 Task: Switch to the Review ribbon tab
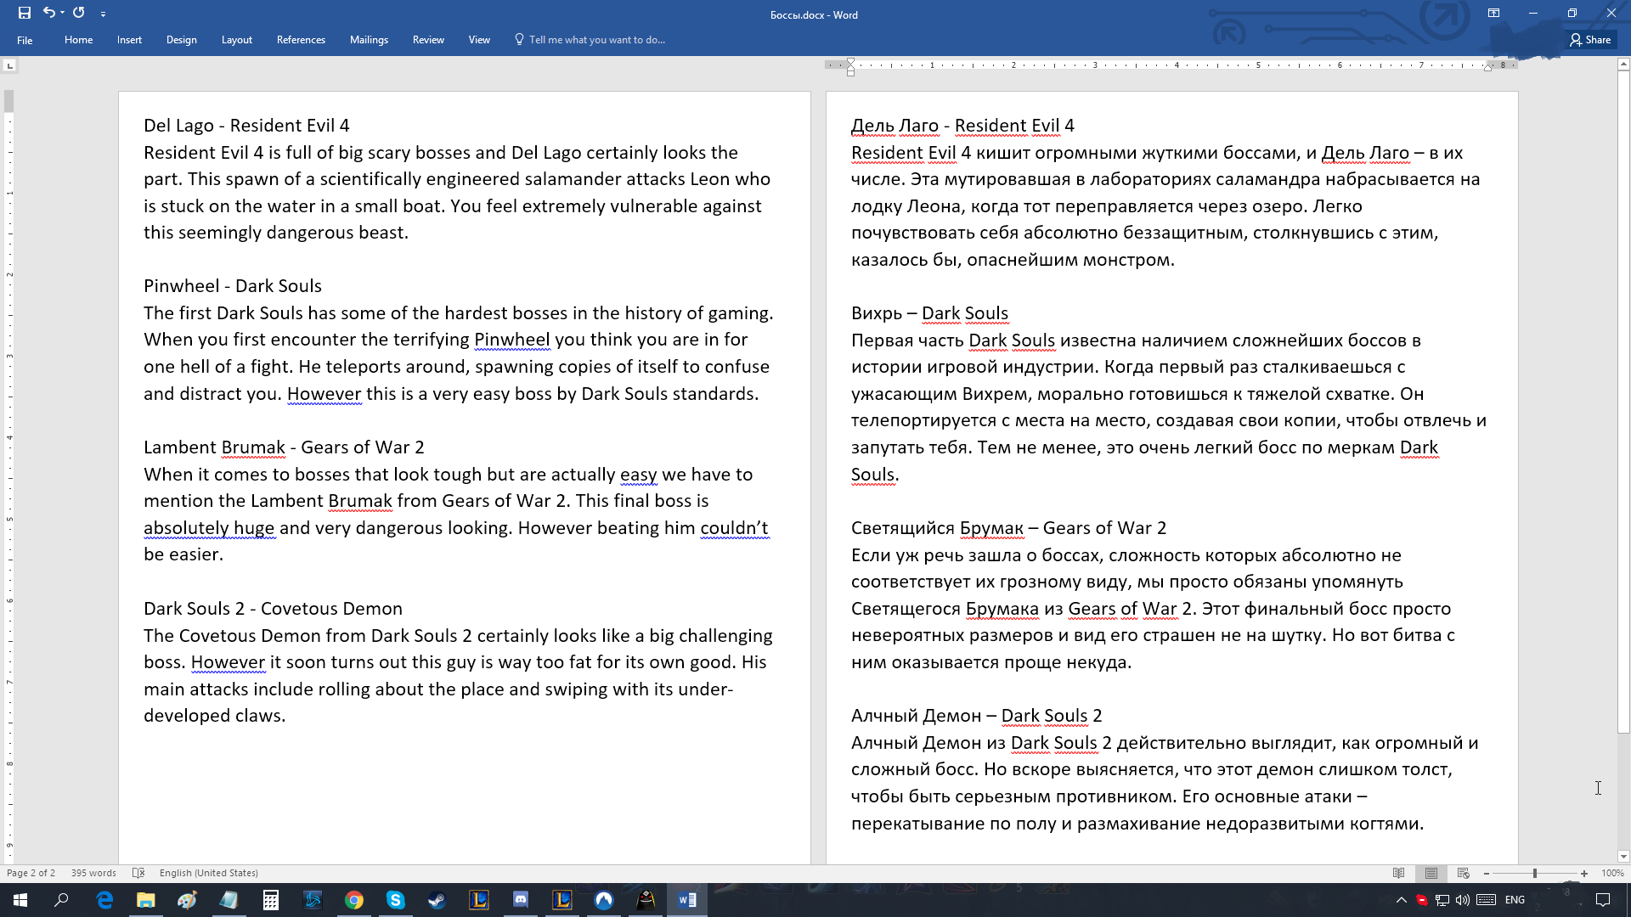point(428,40)
